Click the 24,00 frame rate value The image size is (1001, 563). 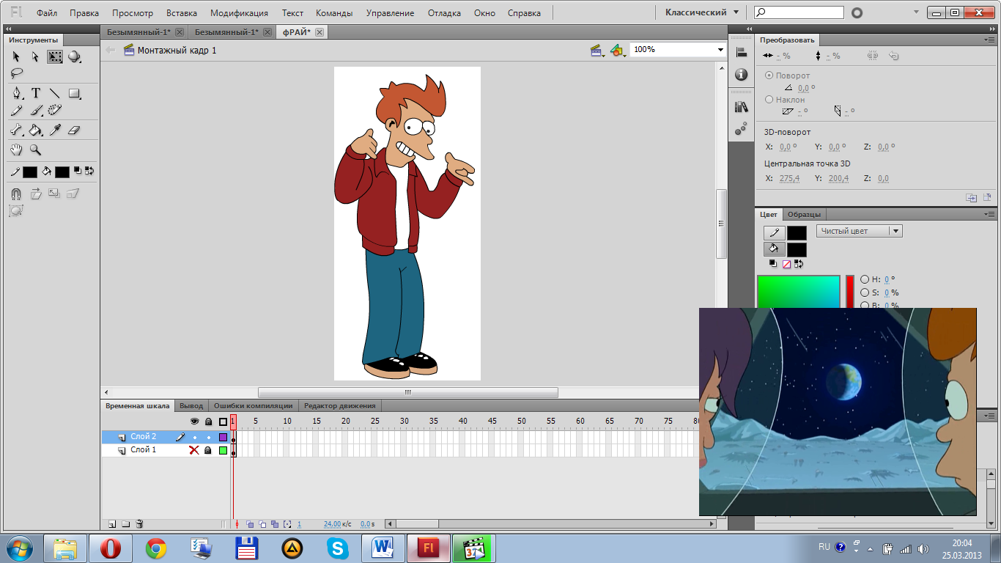tap(333, 524)
